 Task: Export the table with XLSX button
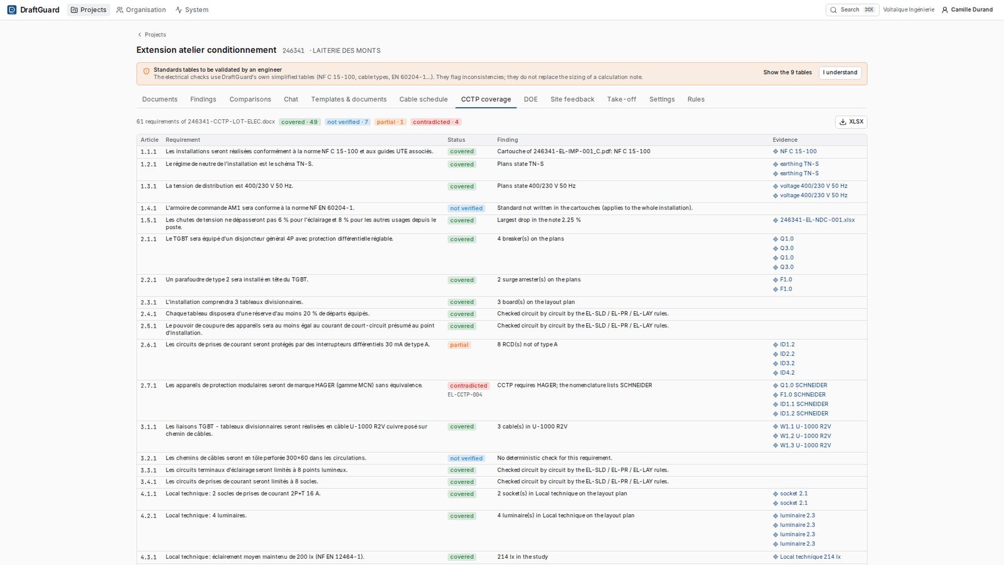pyautogui.click(x=851, y=122)
